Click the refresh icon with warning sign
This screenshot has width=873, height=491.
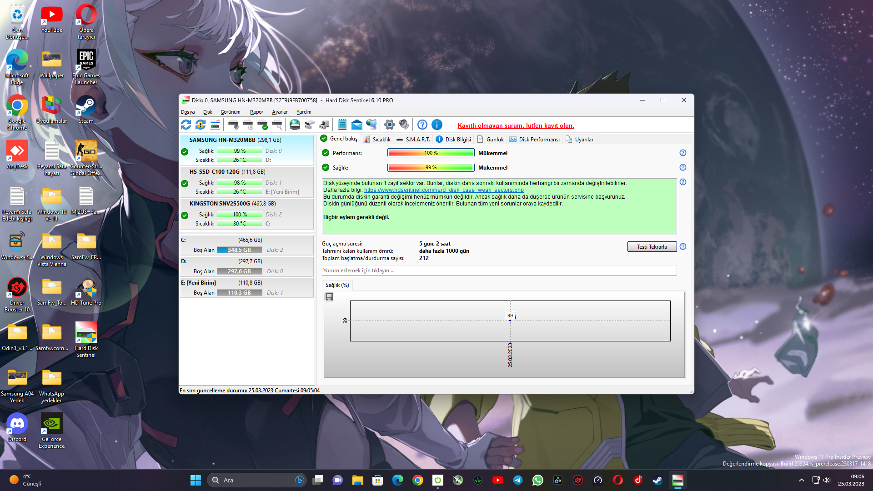pos(201,125)
